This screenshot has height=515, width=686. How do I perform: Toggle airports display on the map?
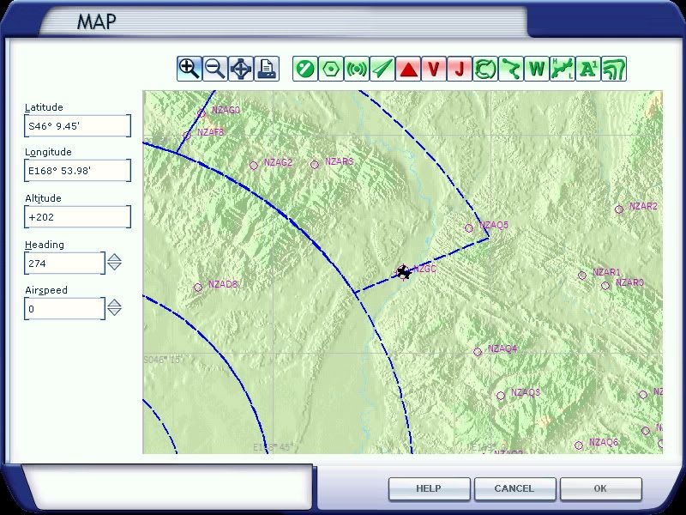click(304, 69)
